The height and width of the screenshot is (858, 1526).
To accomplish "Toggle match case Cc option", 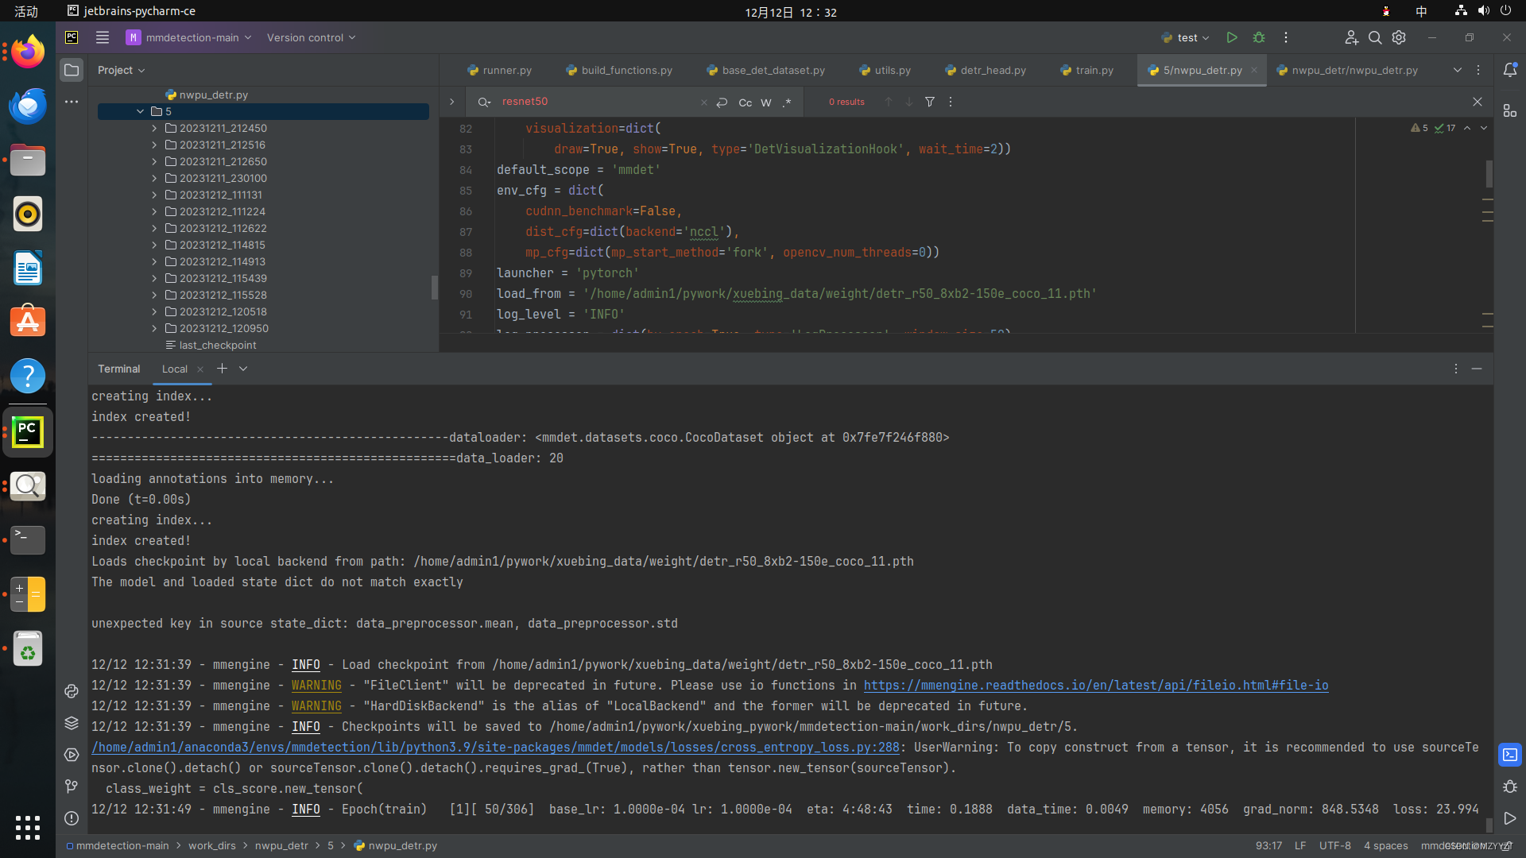I will (745, 102).
